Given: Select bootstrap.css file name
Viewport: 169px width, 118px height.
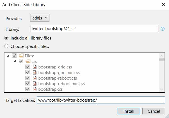Looking at the screenshot, I should (x=51, y=89).
